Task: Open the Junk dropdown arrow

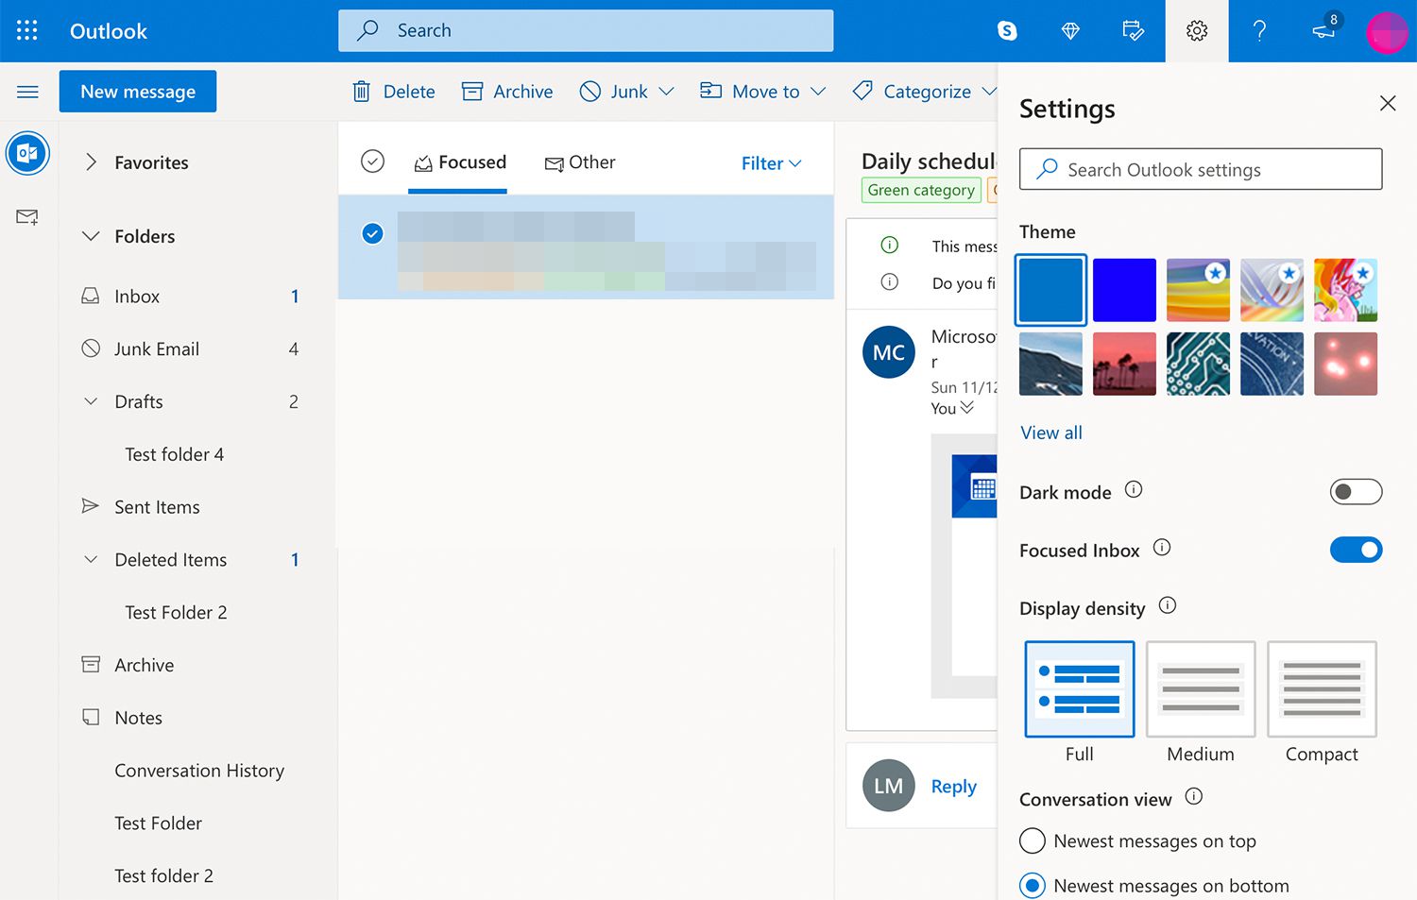Action: tap(666, 92)
